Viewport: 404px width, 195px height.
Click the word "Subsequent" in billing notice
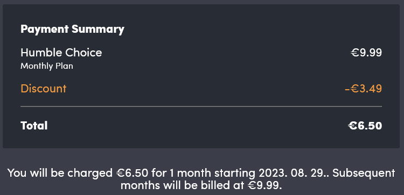pyautogui.click(x=364, y=174)
